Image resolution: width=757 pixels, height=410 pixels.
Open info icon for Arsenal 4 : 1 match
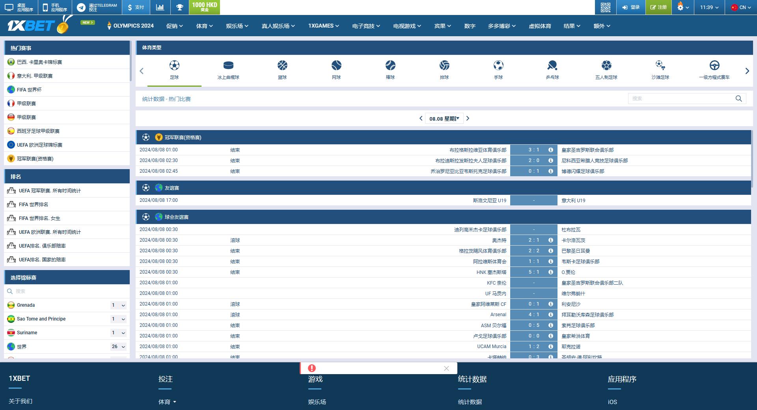pyautogui.click(x=550, y=315)
